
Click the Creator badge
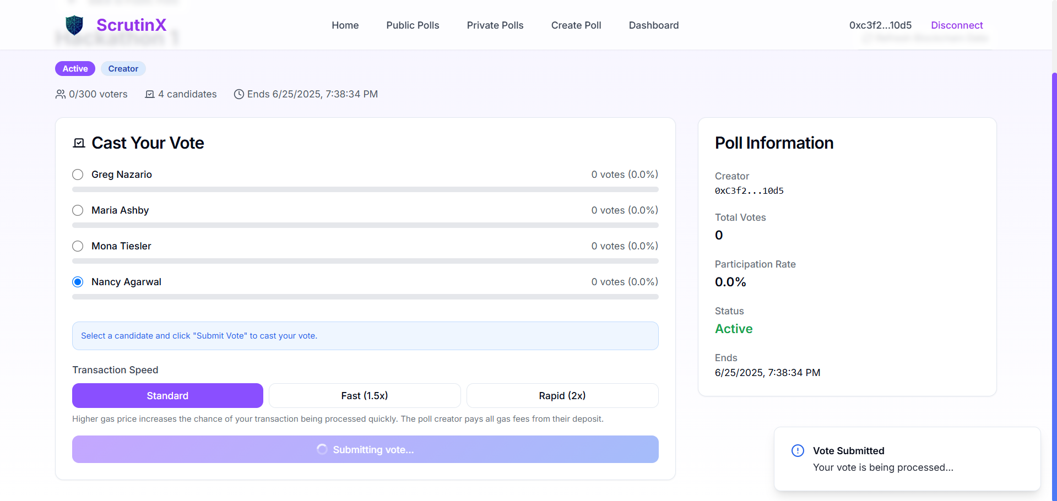click(x=123, y=69)
